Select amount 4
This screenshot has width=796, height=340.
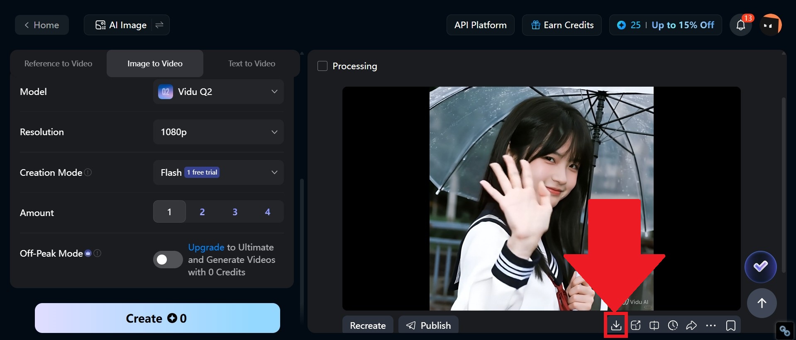tap(268, 212)
